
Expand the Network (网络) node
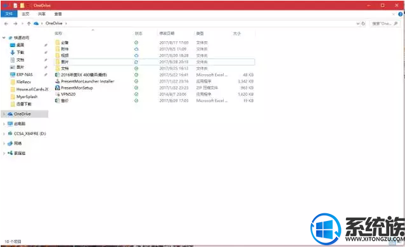tap(4, 144)
